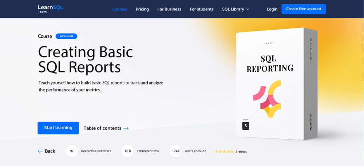Click the Start learning button

pyautogui.click(x=58, y=128)
